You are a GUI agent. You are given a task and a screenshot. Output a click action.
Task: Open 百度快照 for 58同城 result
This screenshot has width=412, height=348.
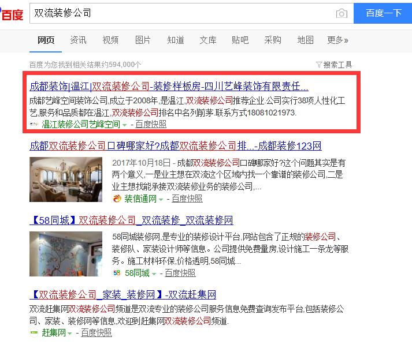[180, 273]
